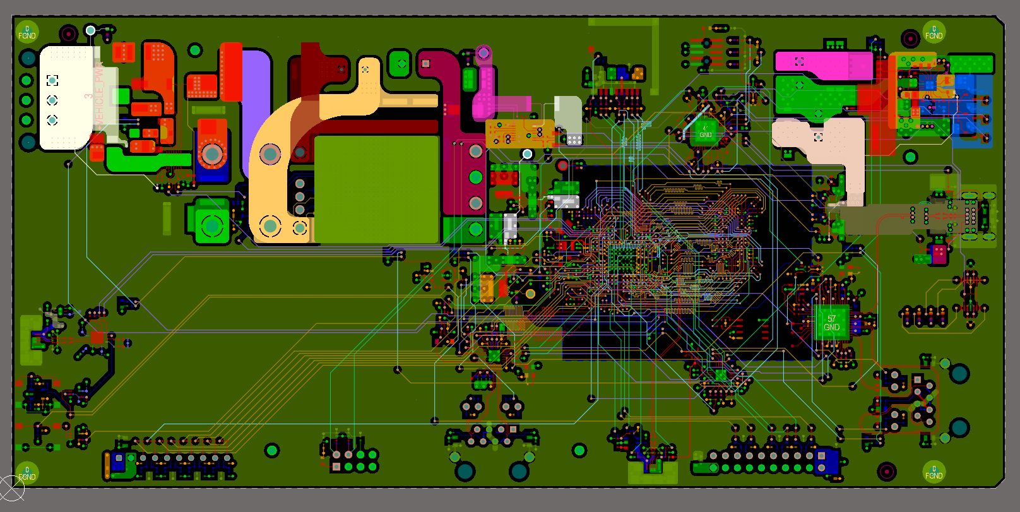Click the bright green trace polygon below white connector
The height and width of the screenshot is (512, 1020).
pos(148,160)
